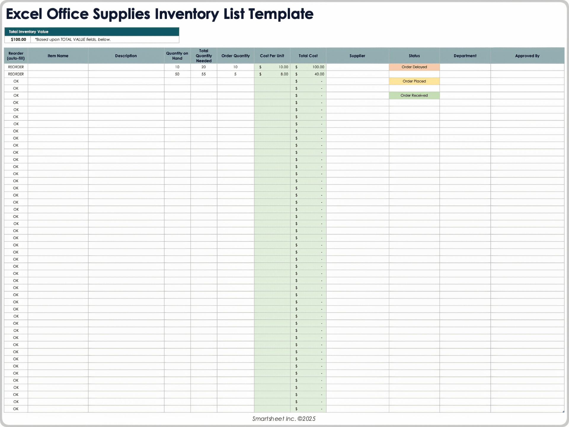
Task: Click an empty Department cell in the first row
Action: pos(465,67)
